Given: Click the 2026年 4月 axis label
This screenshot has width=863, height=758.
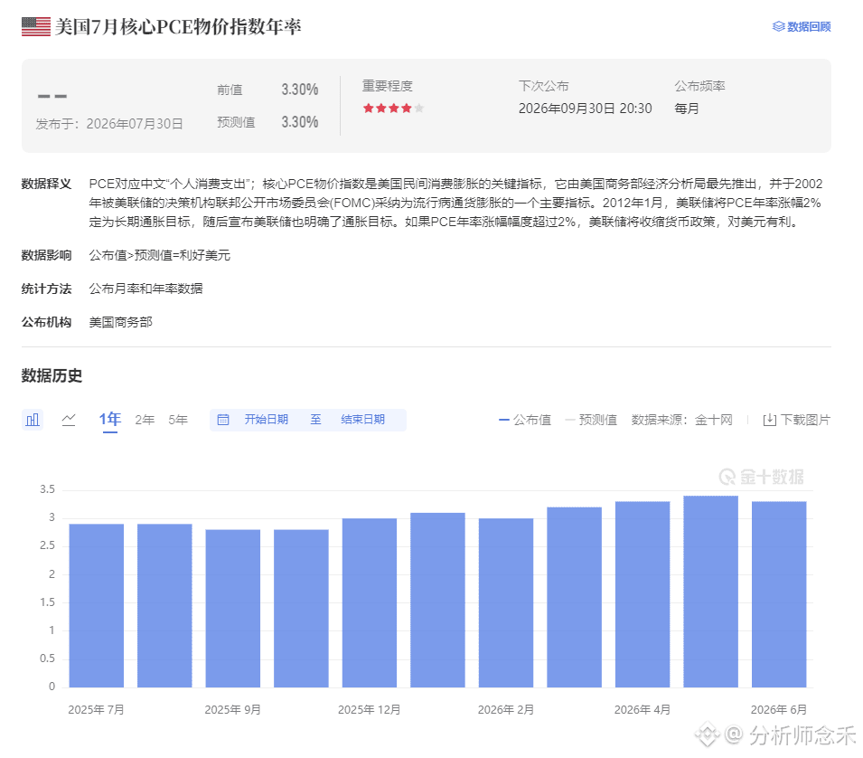Looking at the screenshot, I should click(643, 709).
